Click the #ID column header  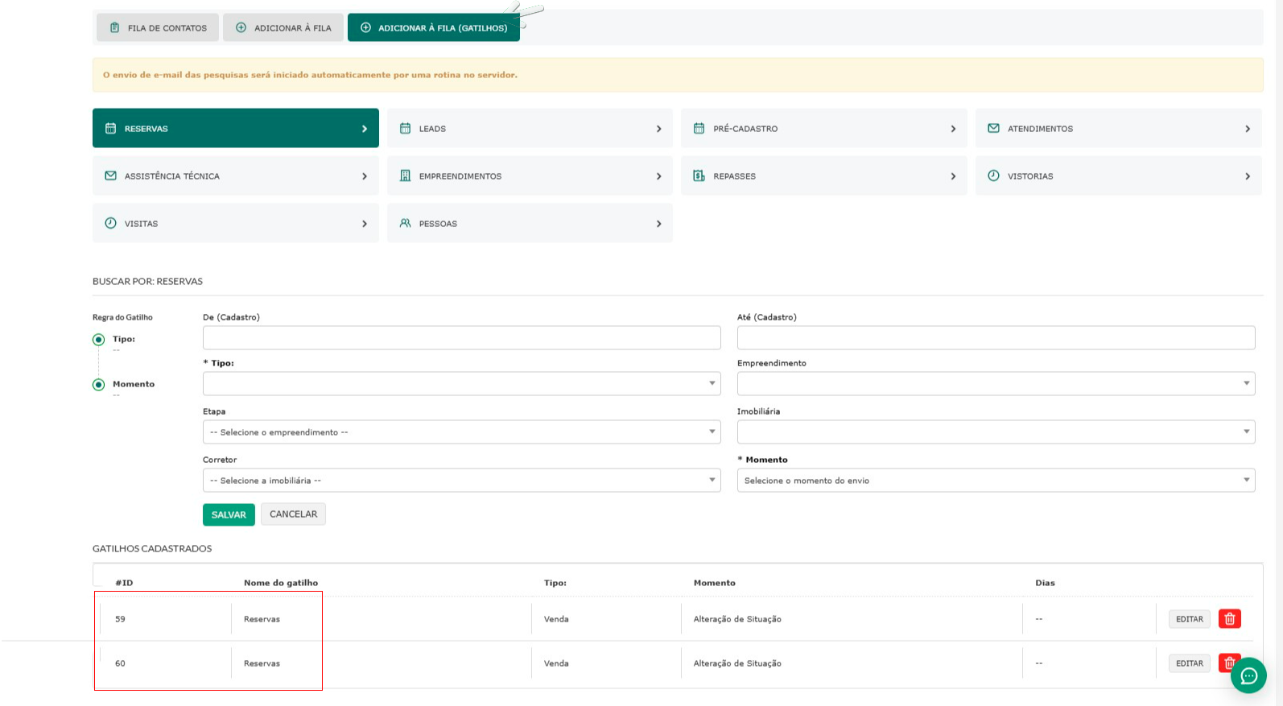tap(124, 583)
